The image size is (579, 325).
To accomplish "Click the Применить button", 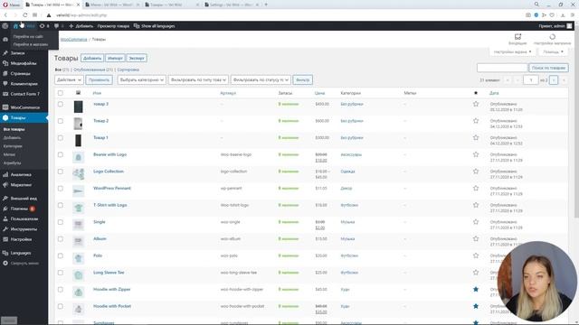I will (99, 80).
